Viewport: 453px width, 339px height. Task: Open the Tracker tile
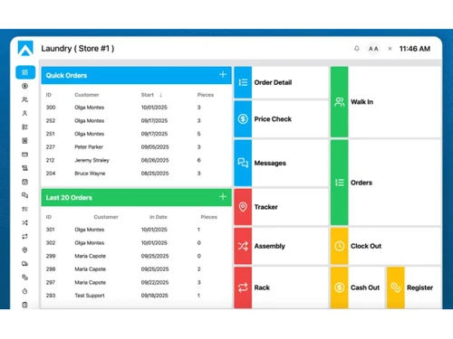tap(281, 207)
